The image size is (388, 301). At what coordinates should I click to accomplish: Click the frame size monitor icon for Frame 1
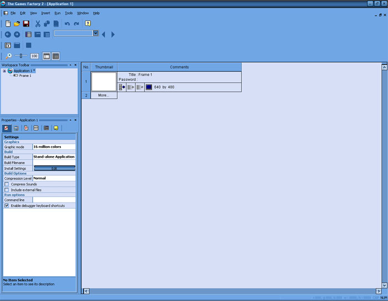[149, 87]
